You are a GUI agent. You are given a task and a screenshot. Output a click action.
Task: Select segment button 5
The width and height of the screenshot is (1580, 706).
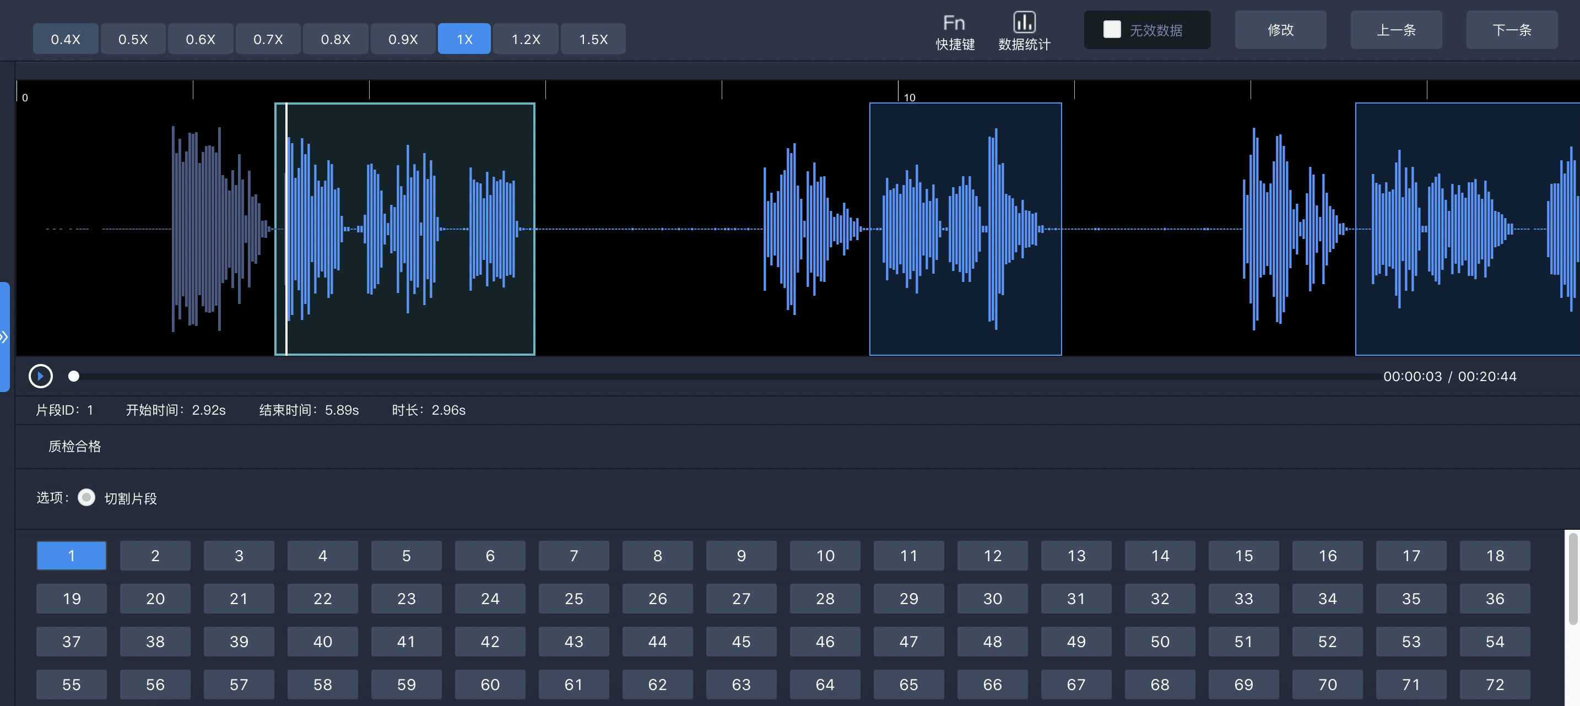tap(406, 556)
